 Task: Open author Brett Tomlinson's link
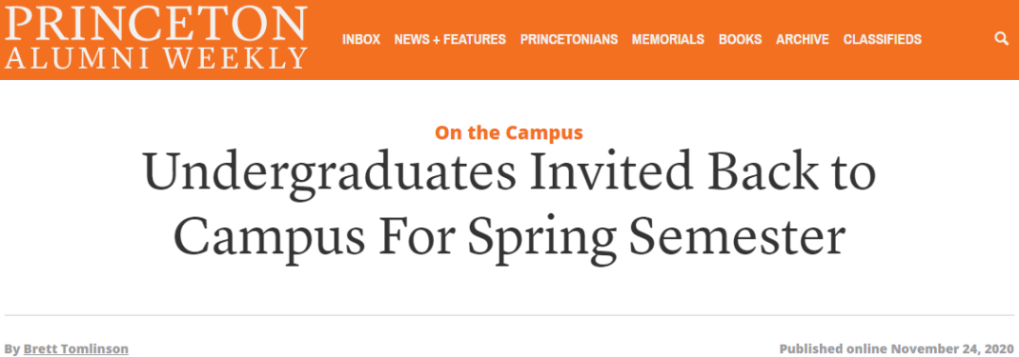point(76,349)
